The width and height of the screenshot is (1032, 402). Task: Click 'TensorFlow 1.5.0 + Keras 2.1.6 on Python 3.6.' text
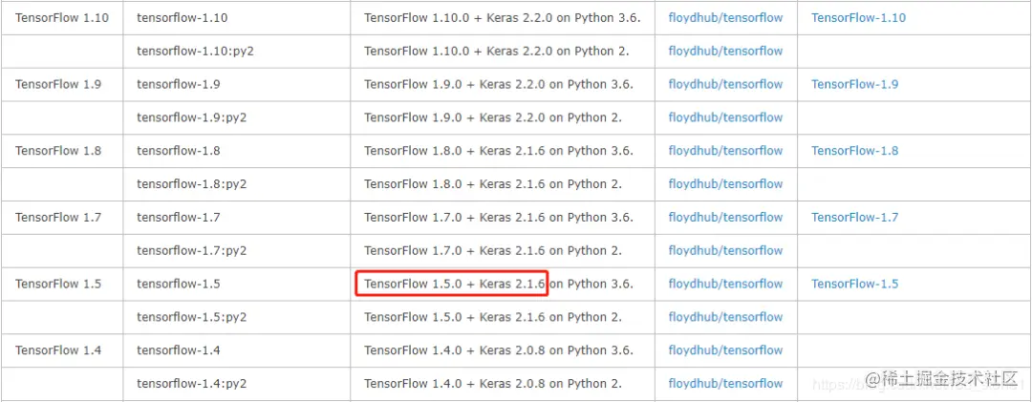click(x=498, y=284)
